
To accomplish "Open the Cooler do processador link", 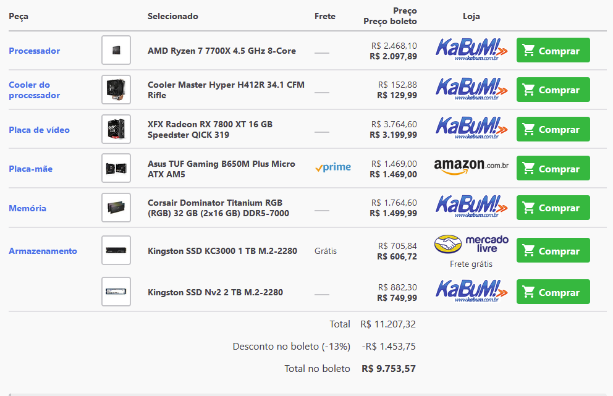I will coord(35,90).
